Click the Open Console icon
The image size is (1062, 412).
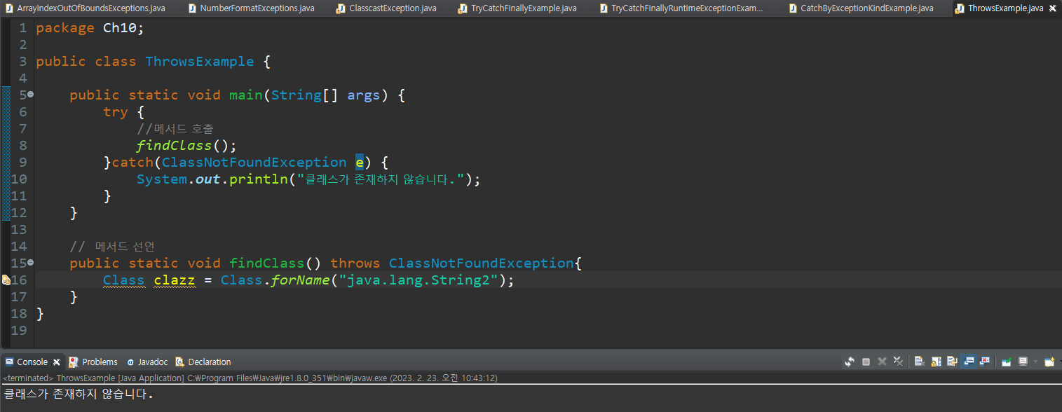coord(1049,362)
